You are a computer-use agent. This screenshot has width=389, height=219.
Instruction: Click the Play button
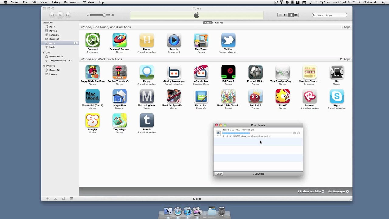point(60,15)
